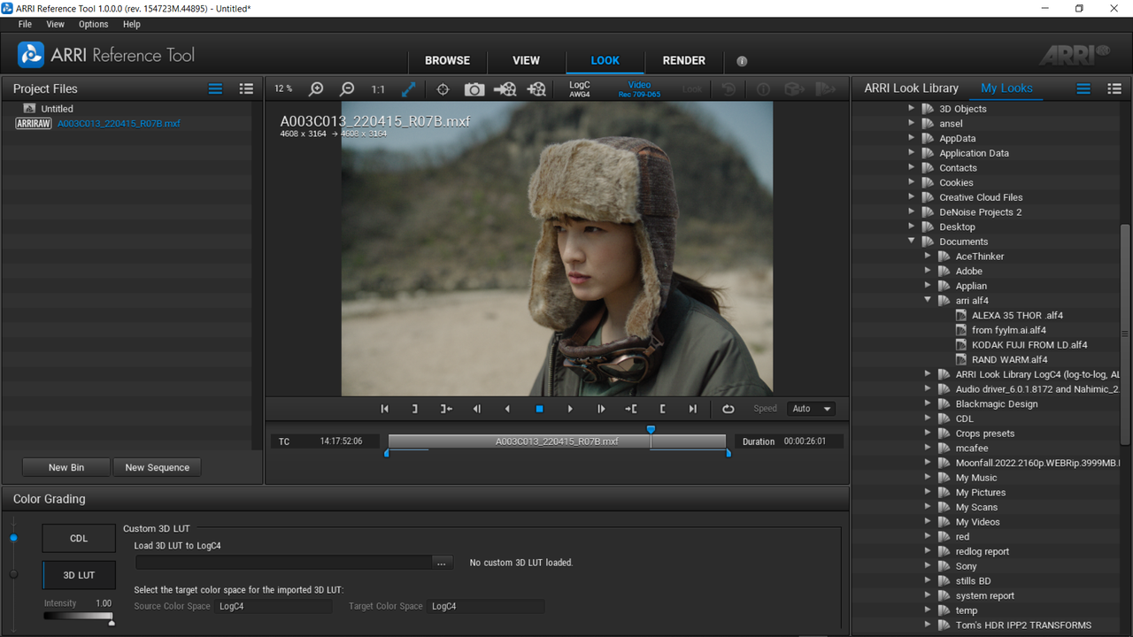Select clip A003C013_220415_R07B.mxf in Project Files

click(x=119, y=124)
